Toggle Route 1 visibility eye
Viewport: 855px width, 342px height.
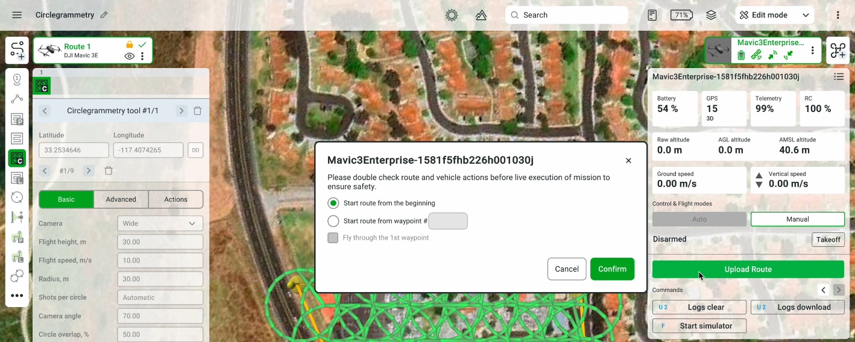(129, 56)
